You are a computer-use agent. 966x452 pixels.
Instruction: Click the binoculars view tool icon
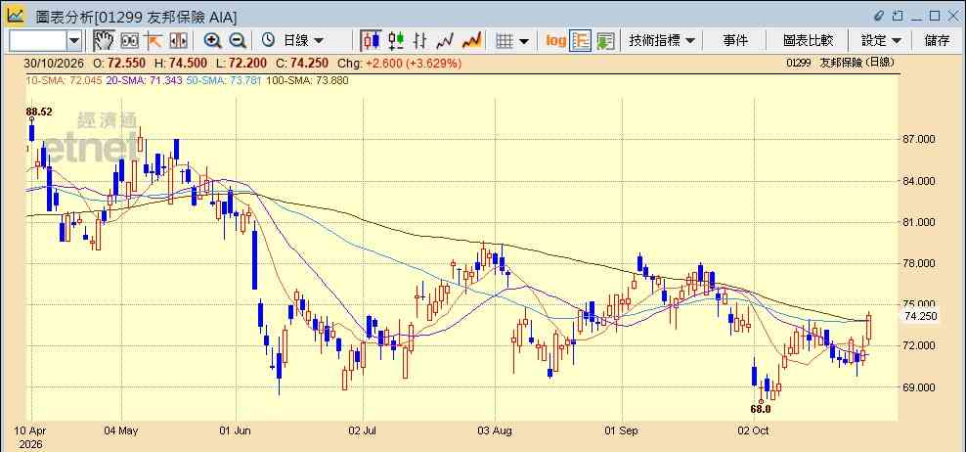pyautogui.click(x=129, y=41)
